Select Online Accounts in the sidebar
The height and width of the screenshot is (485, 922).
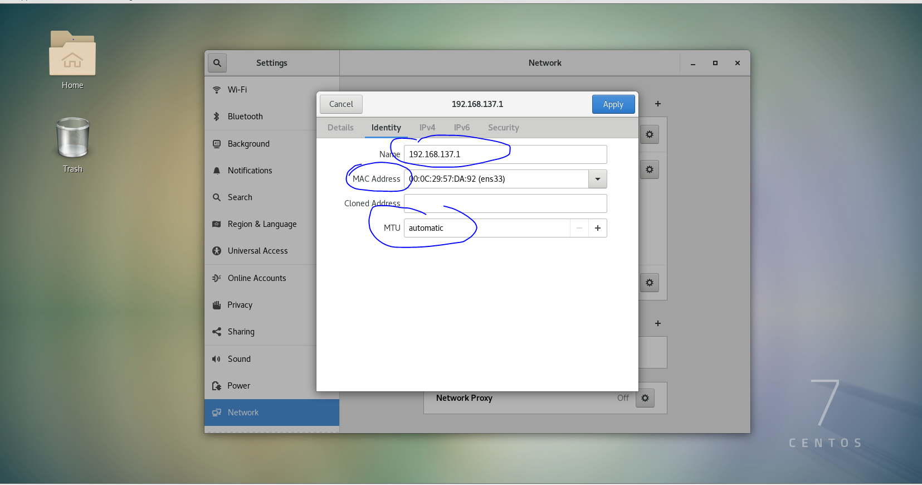pos(272,278)
